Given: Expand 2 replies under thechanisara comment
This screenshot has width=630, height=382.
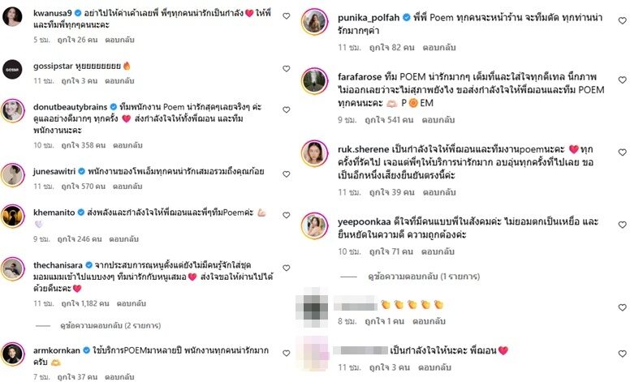Looking at the screenshot, I should pos(110,325).
